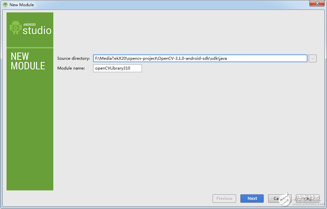Focus the Module name field

117,68
